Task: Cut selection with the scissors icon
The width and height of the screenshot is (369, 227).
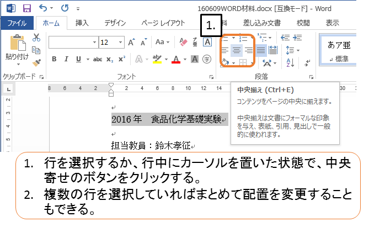Action: pyautogui.click(x=36, y=38)
